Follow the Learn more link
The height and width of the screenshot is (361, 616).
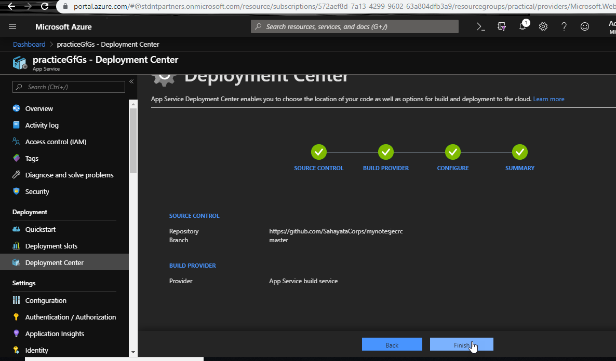(548, 99)
